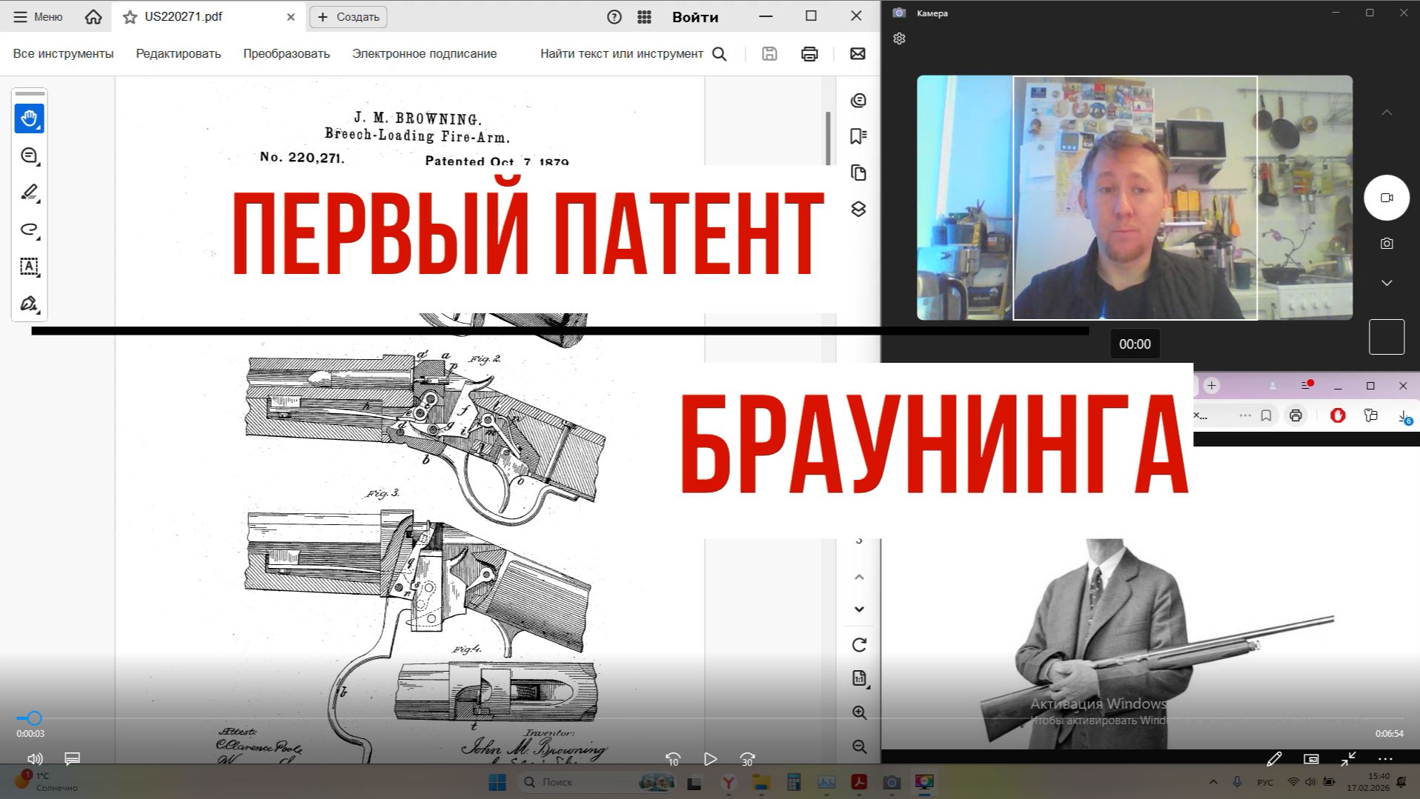Mute the video using the speaker icon
The width and height of the screenshot is (1420, 799).
pyautogui.click(x=35, y=759)
